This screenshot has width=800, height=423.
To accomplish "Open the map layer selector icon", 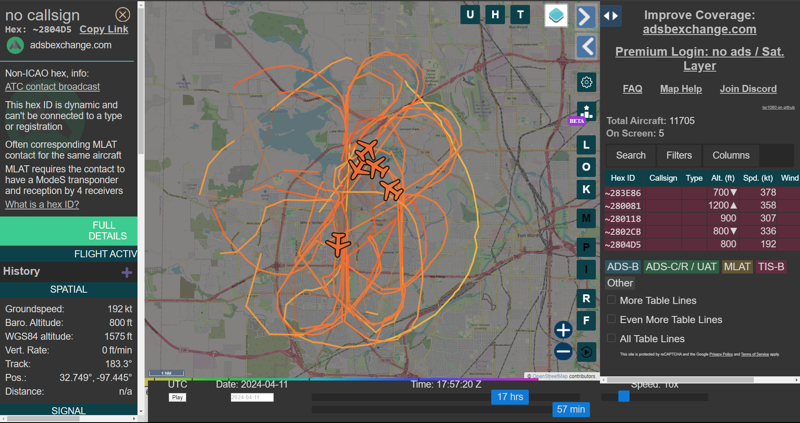I will pyautogui.click(x=556, y=15).
